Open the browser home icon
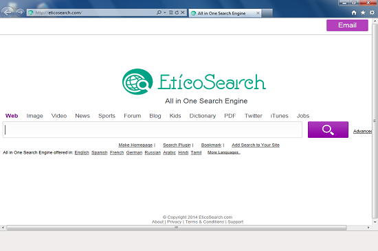 tap(354, 13)
